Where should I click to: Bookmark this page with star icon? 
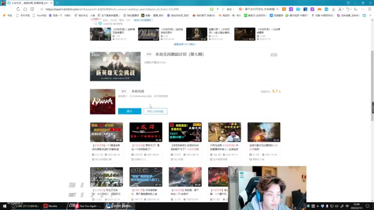[x=42, y=9]
